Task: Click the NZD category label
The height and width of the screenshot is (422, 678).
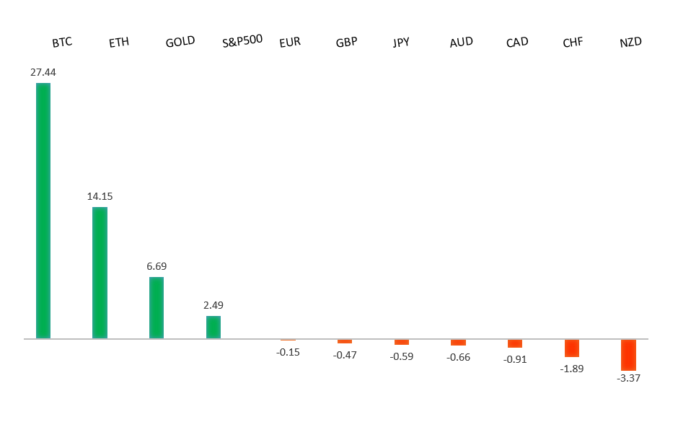Action: click(630, 43)
